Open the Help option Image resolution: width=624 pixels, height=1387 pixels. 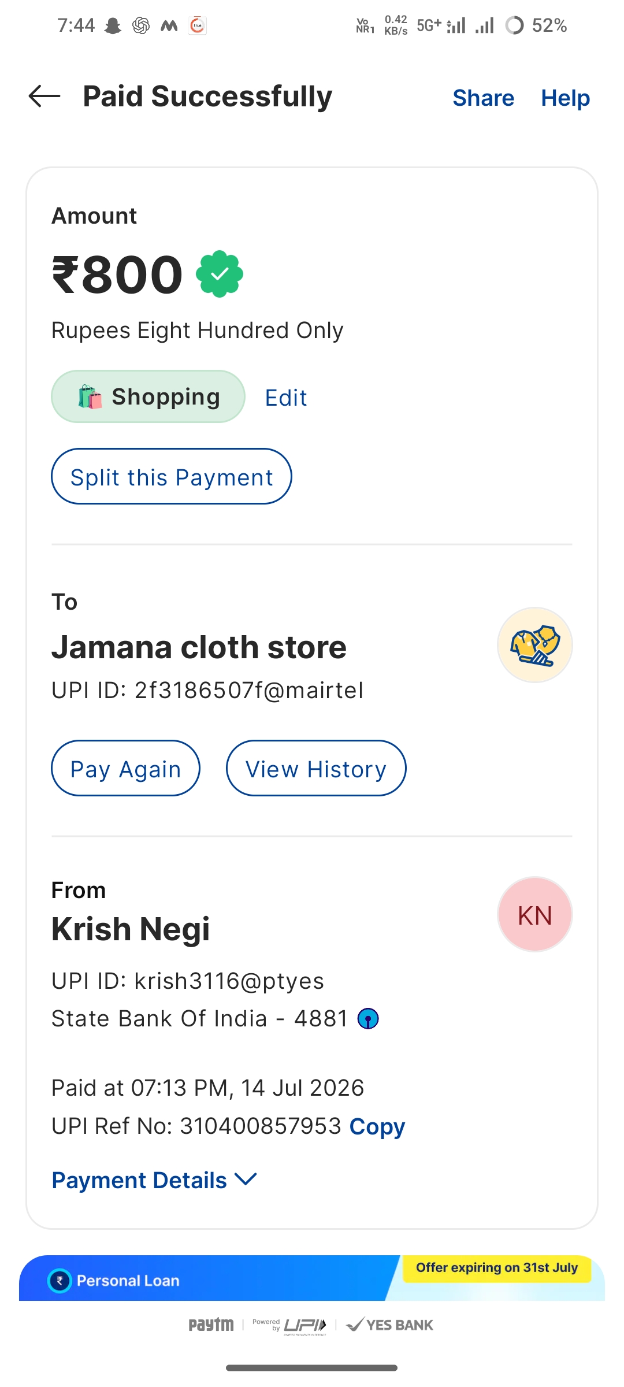pyautogui.click(x=565, y=98)
